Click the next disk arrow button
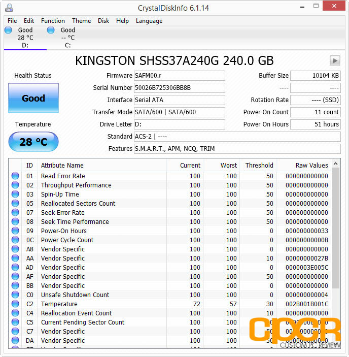Image resolution: width=349 pixels, height=357 pixels. (x=335, y=61)
